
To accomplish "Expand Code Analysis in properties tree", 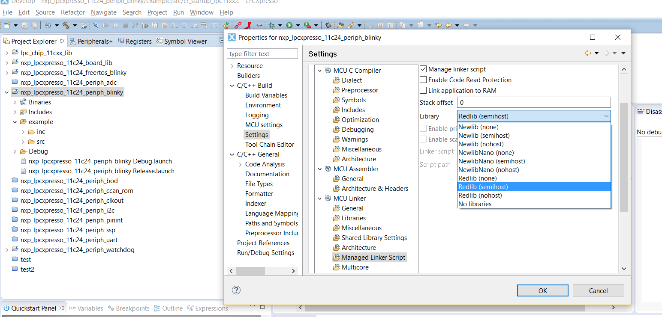I will (x=241, y=164).
